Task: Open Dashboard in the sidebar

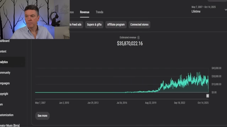Action: coord(5,41)
